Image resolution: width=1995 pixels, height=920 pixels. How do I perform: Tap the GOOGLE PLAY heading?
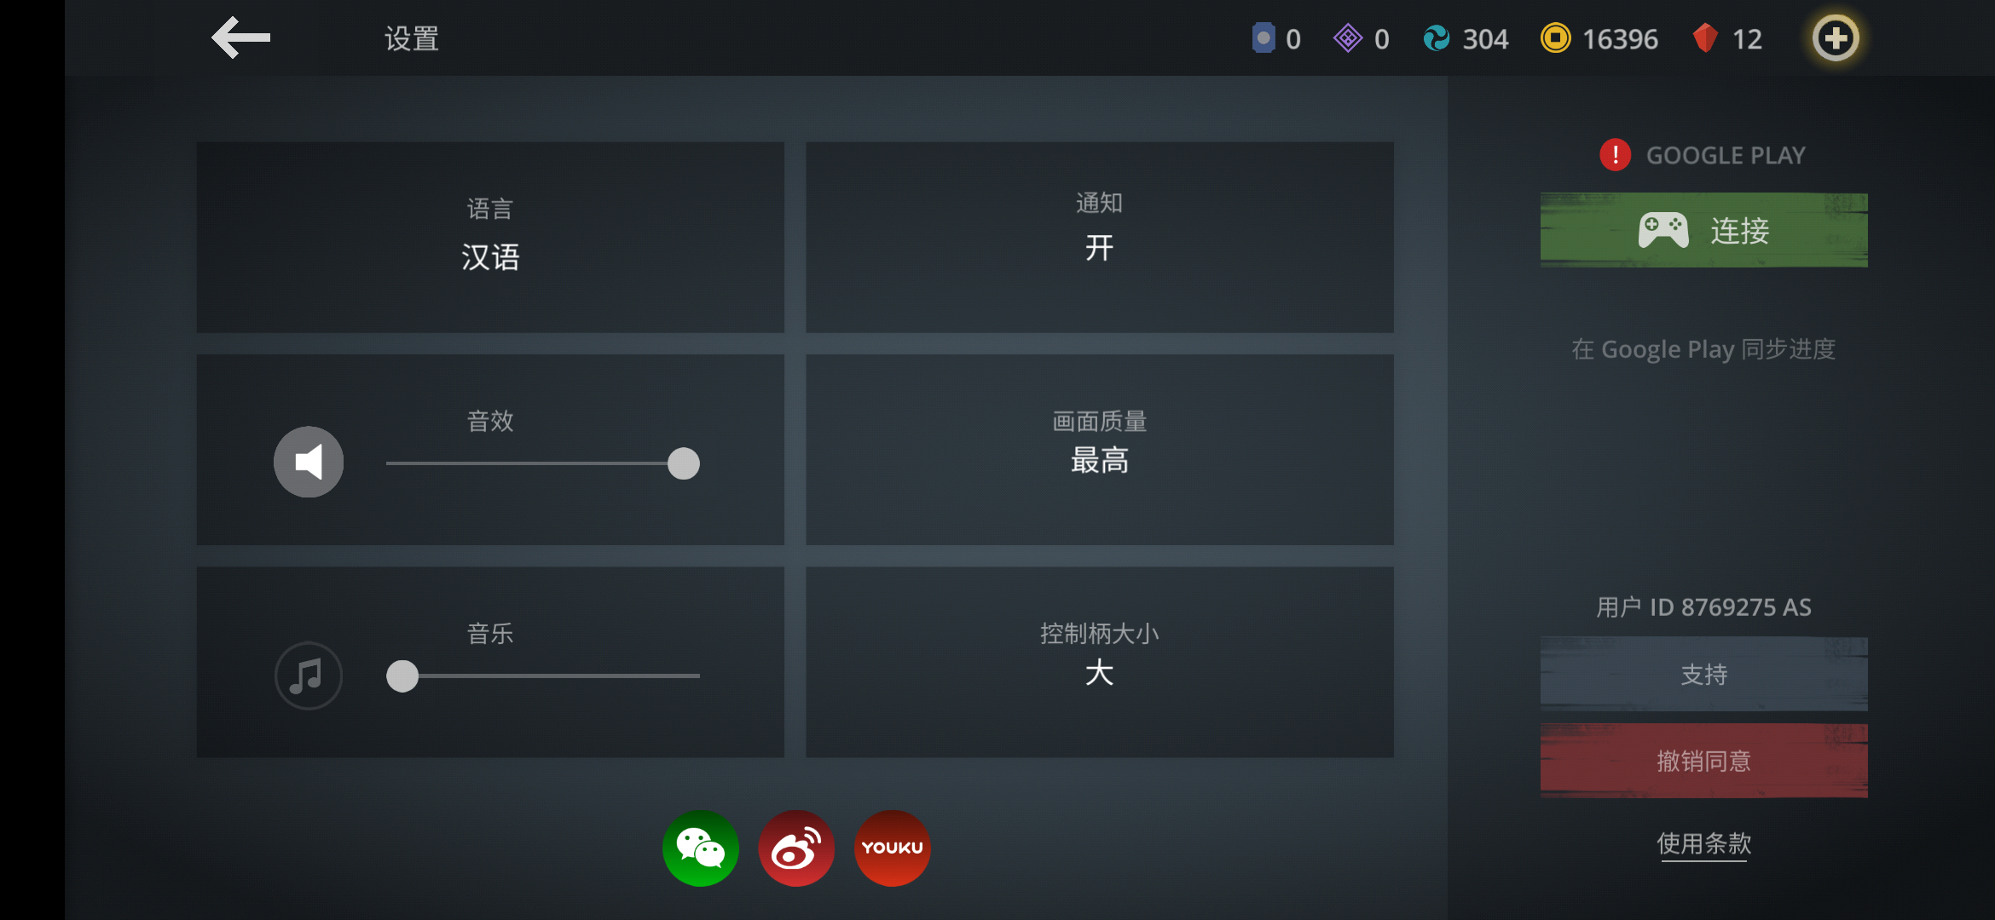[1726, 155]
